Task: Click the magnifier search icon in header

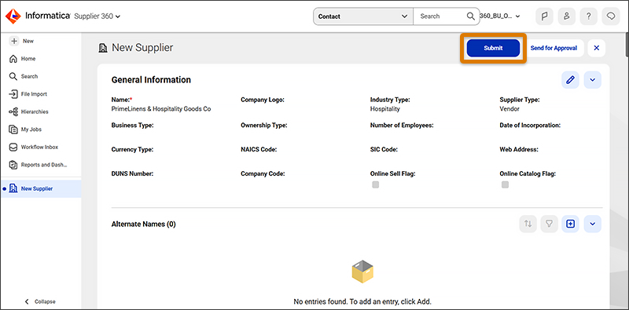Action: (471, 16)
